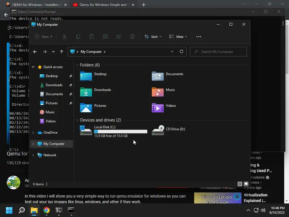Click the Copy icon in Explorer toolbar

[x=78, y=36]
